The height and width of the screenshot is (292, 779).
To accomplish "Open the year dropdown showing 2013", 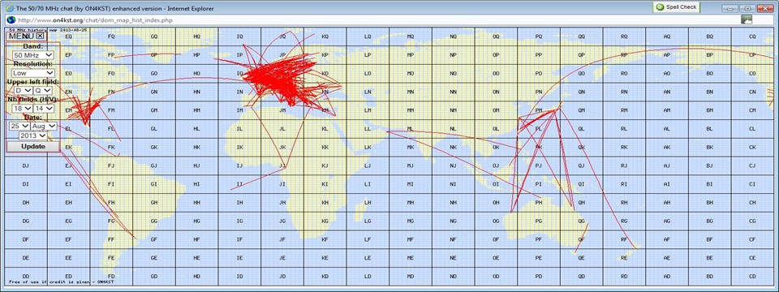I will click(x=32, y=135).
